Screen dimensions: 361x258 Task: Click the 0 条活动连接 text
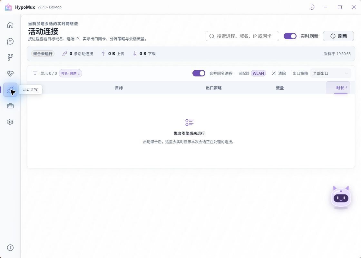pyautogui.click(x=81, y=54)
